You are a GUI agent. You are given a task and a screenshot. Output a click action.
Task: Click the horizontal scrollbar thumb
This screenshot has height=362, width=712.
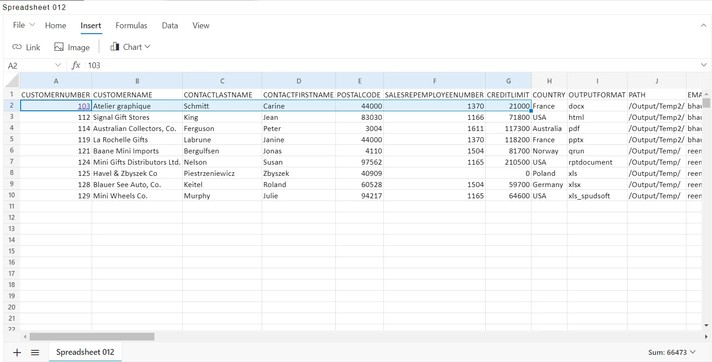coord(92,336)
